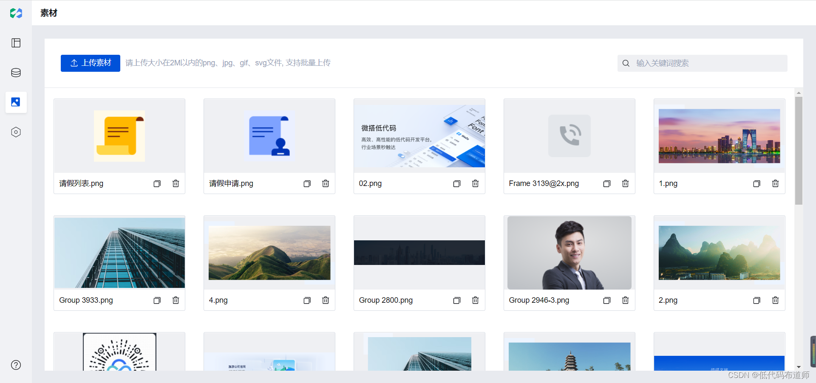The width and height of the screenshot is (816, 383).
Task: Click the 上传素材 upload button
Action: 91,63
